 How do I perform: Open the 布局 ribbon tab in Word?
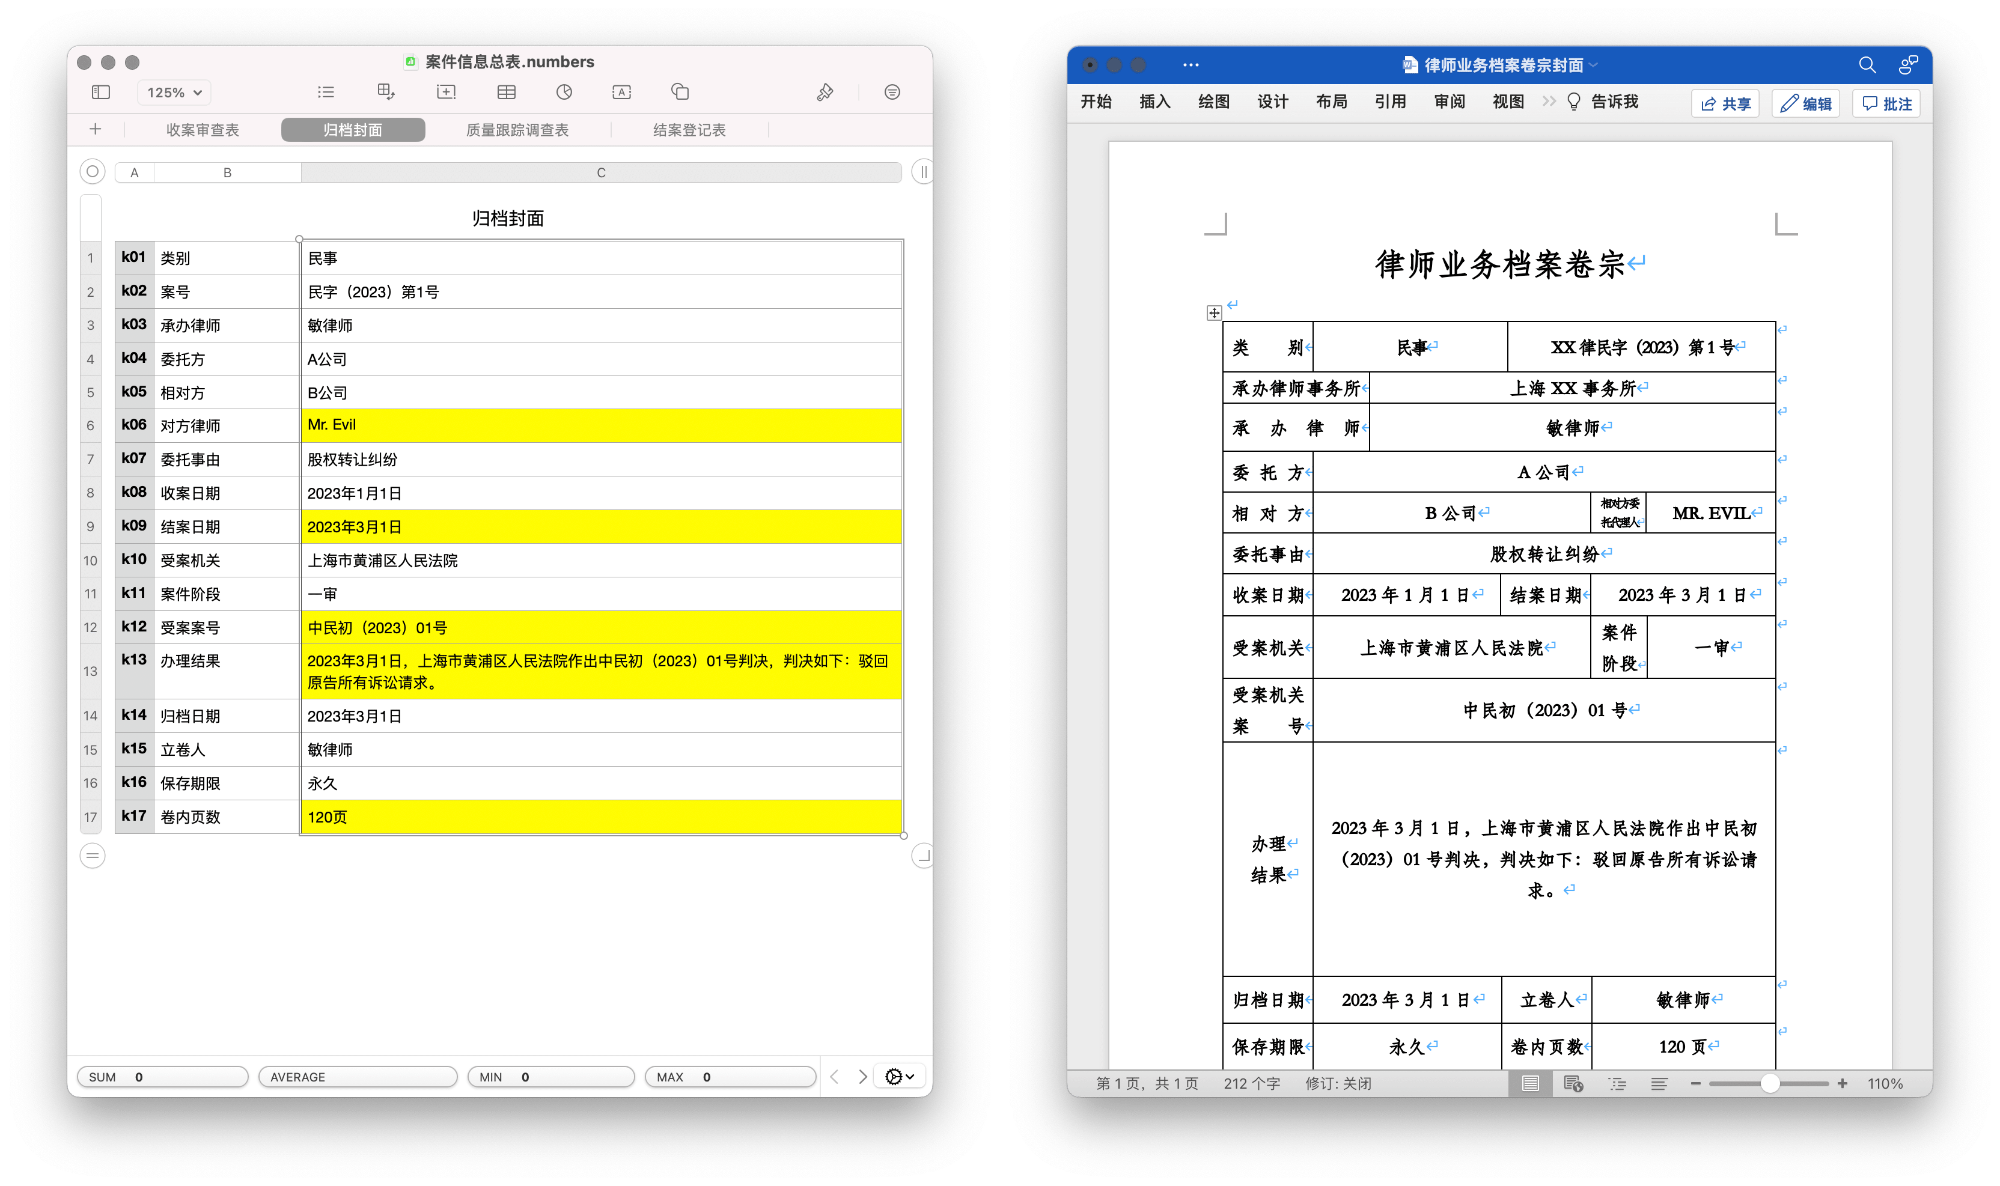coord(1332,102)
